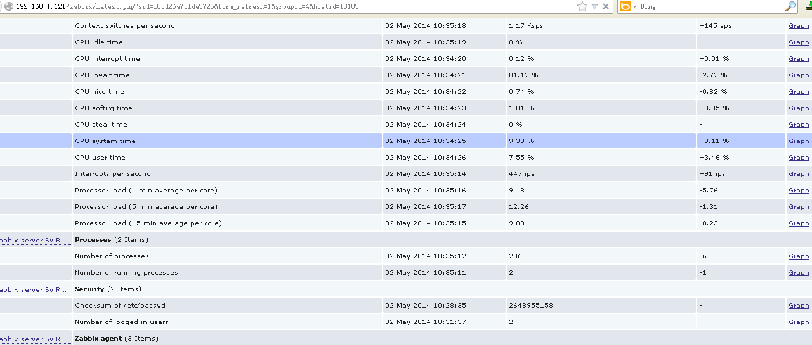
Task: Open Graph for CPU steal time
Action: [x=799, y=125]
